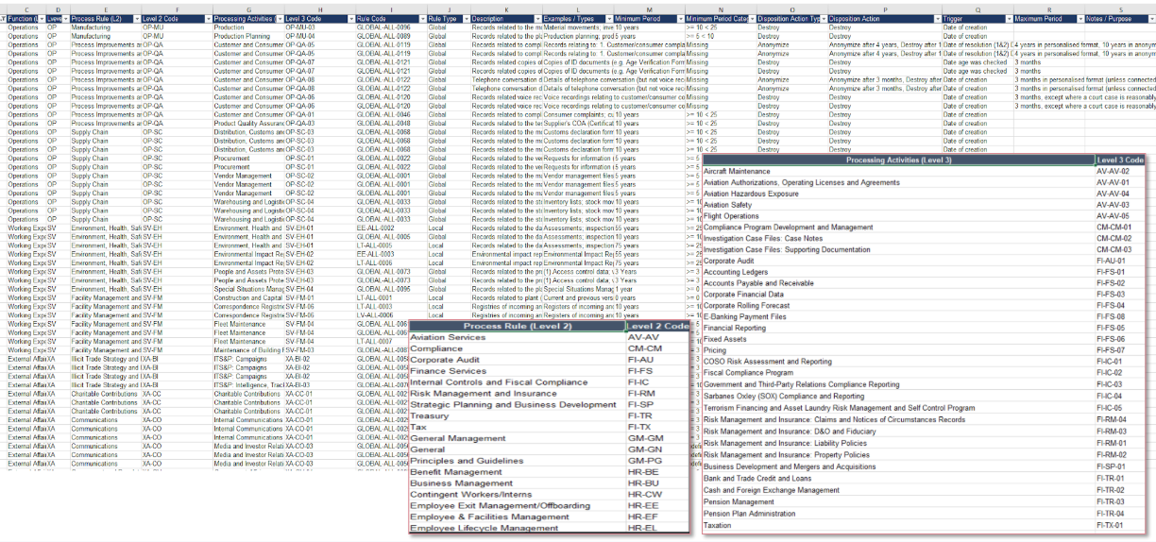The width and height of the screenshot is (1156, 542).
Task: Click the LV-ALL-0006 rule code cell
Action: [390, 314]
